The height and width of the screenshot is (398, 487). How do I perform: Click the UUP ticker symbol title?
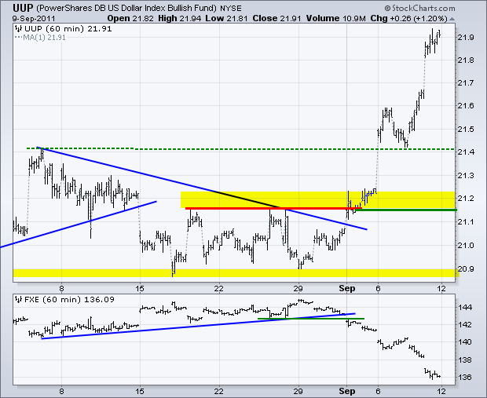tap(23, 7)
